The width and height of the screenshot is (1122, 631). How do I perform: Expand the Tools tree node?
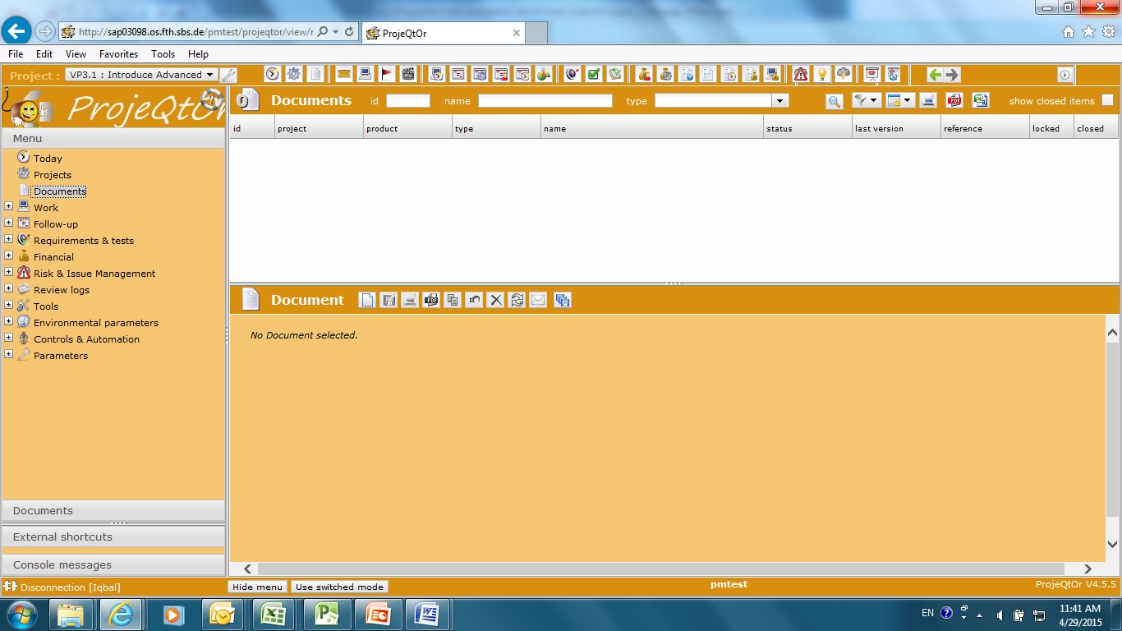tap(9, 305)
